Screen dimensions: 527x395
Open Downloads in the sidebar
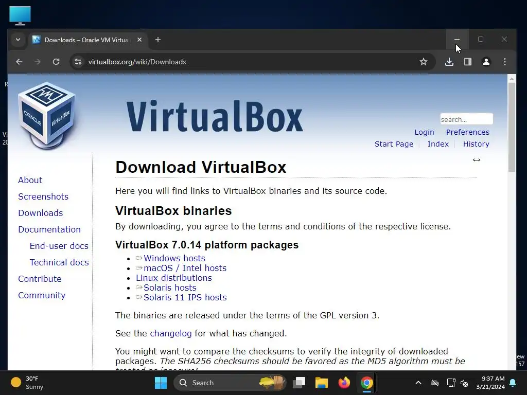[x=41, y=213]
